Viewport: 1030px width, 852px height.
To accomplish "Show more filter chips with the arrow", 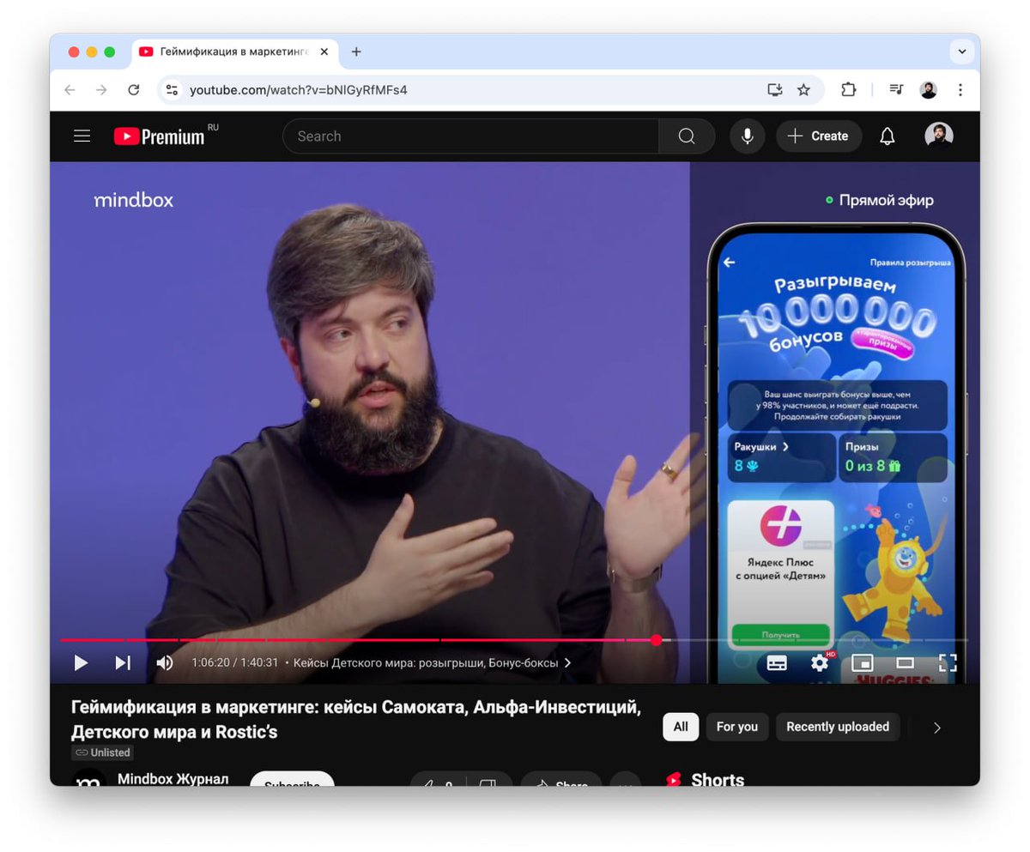I will (937, 728).
